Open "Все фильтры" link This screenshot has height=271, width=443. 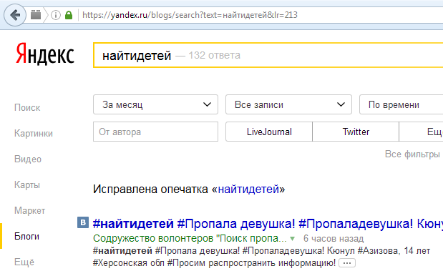(x=412, y=154)
